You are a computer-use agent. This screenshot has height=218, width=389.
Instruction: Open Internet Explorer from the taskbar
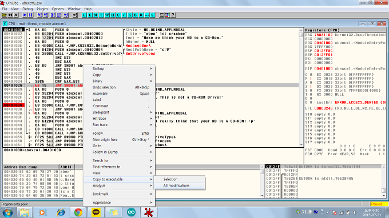61,212
